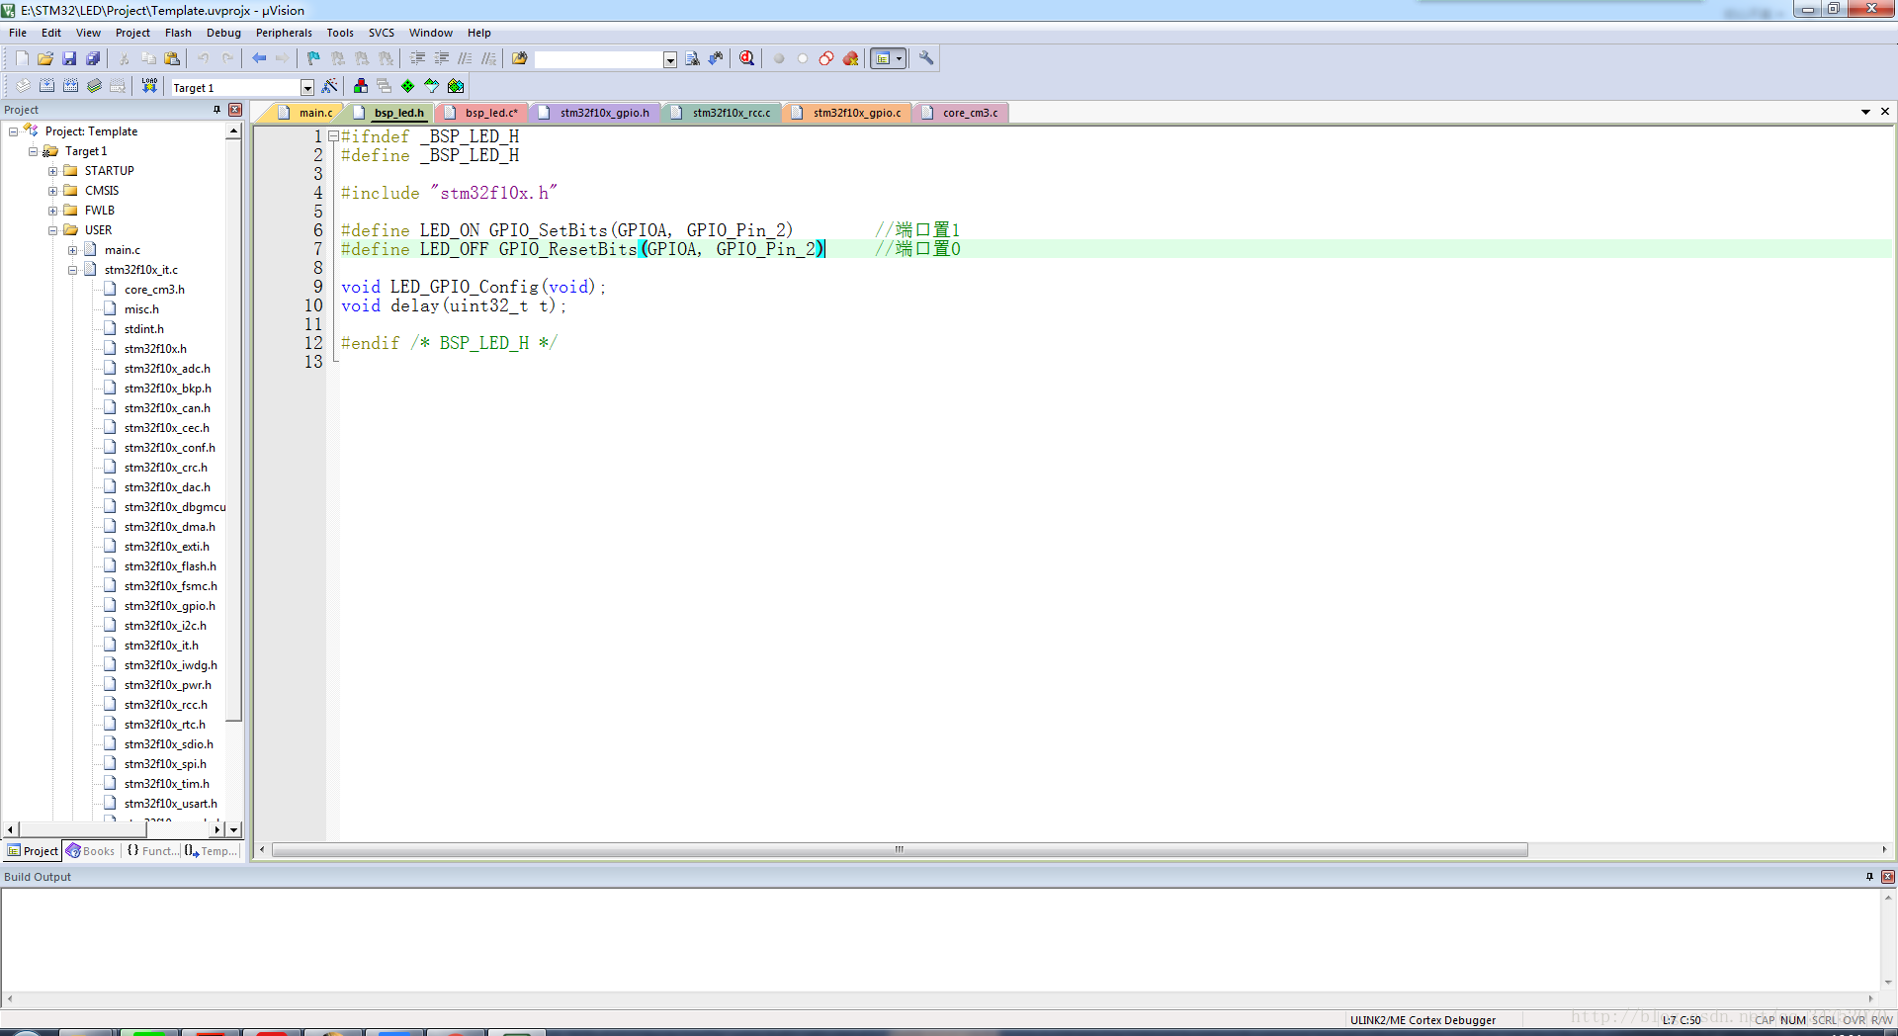The width and height of the screenshot is (1898, 1036).
Task: Open the File menu
Action: [18, 33]
